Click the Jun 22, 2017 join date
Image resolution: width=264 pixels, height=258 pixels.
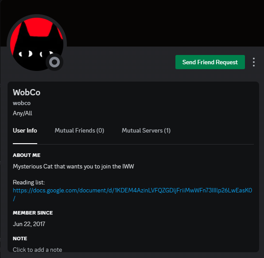coord(29,224)
